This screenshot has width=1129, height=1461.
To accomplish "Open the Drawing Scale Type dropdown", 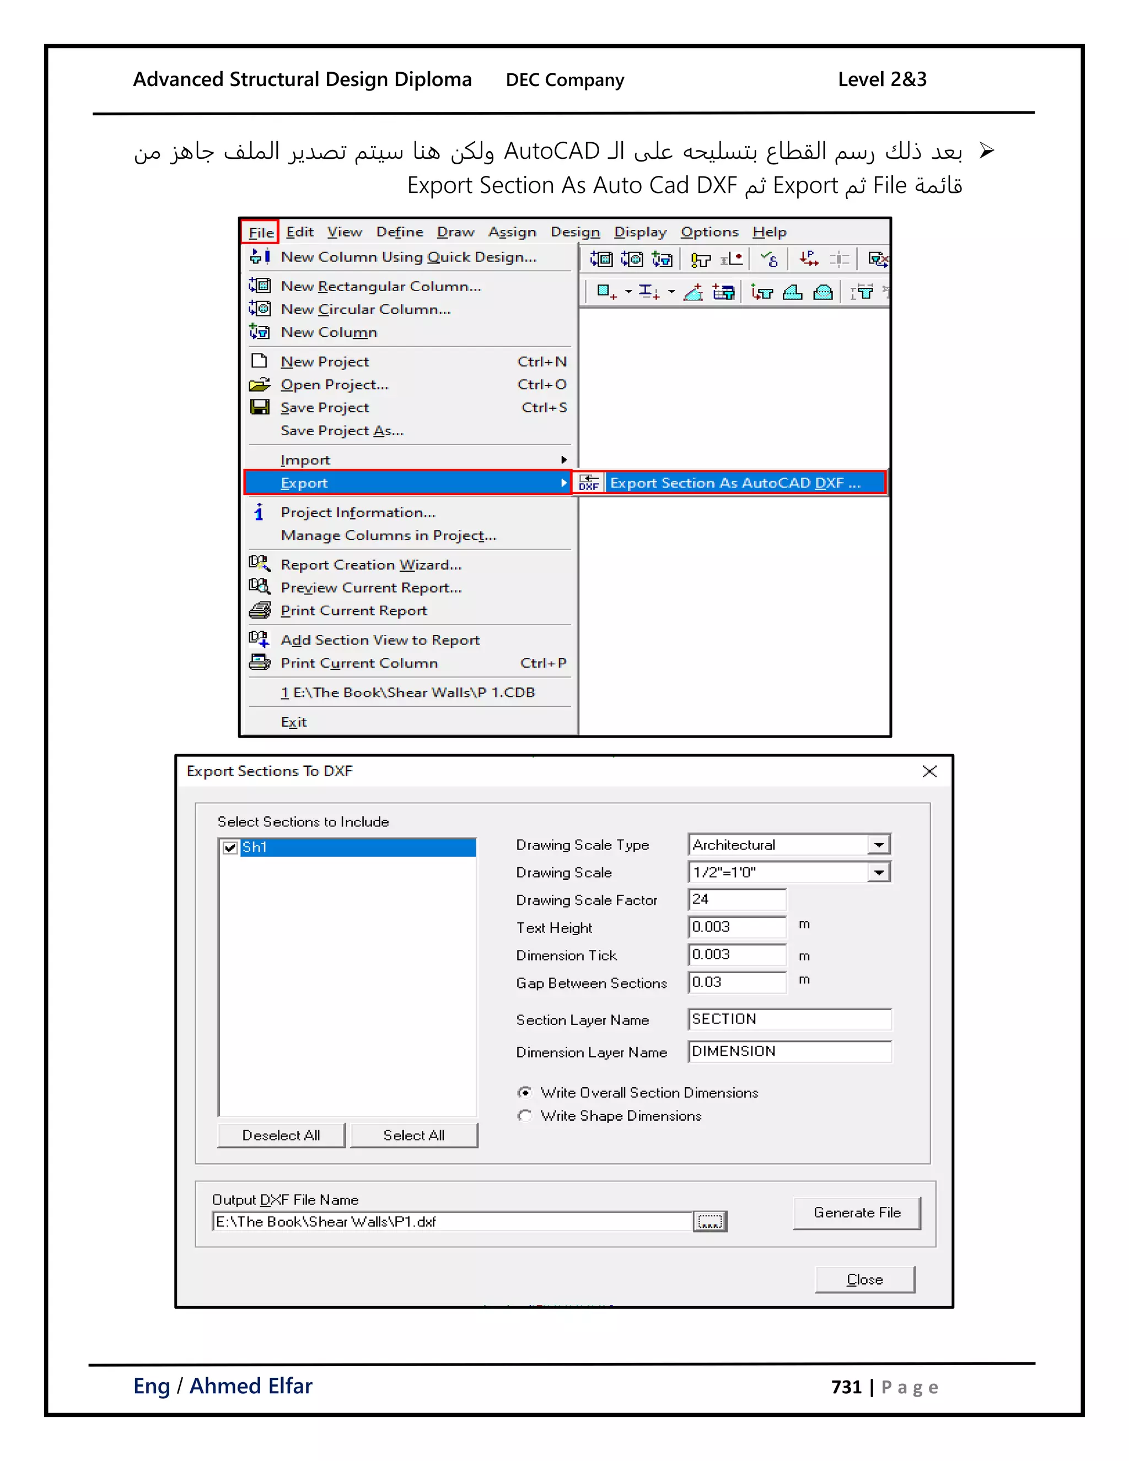I will click(879, 845).
